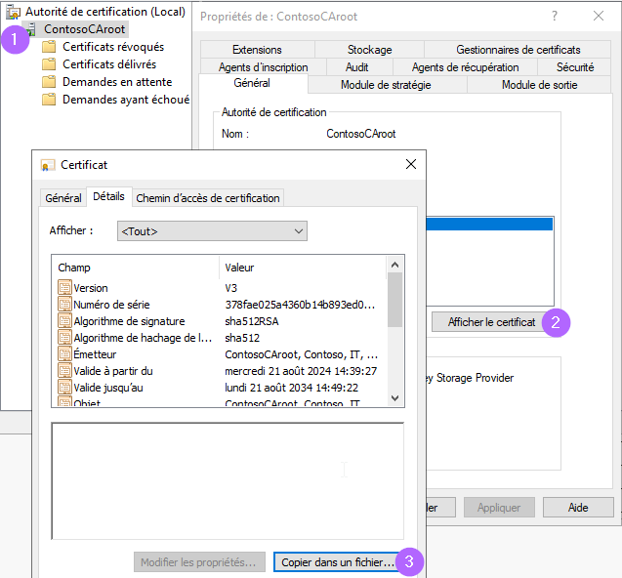Click the Nom value ContosoCAroot

(361, 134)
